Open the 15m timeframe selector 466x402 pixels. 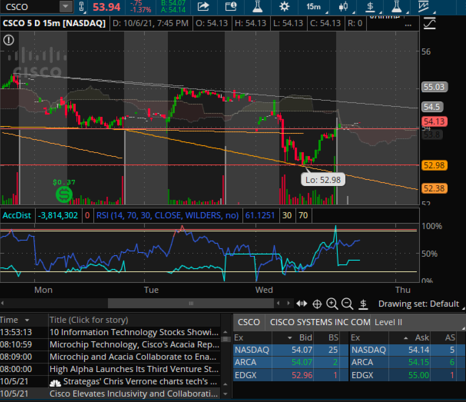pos(313,7)
